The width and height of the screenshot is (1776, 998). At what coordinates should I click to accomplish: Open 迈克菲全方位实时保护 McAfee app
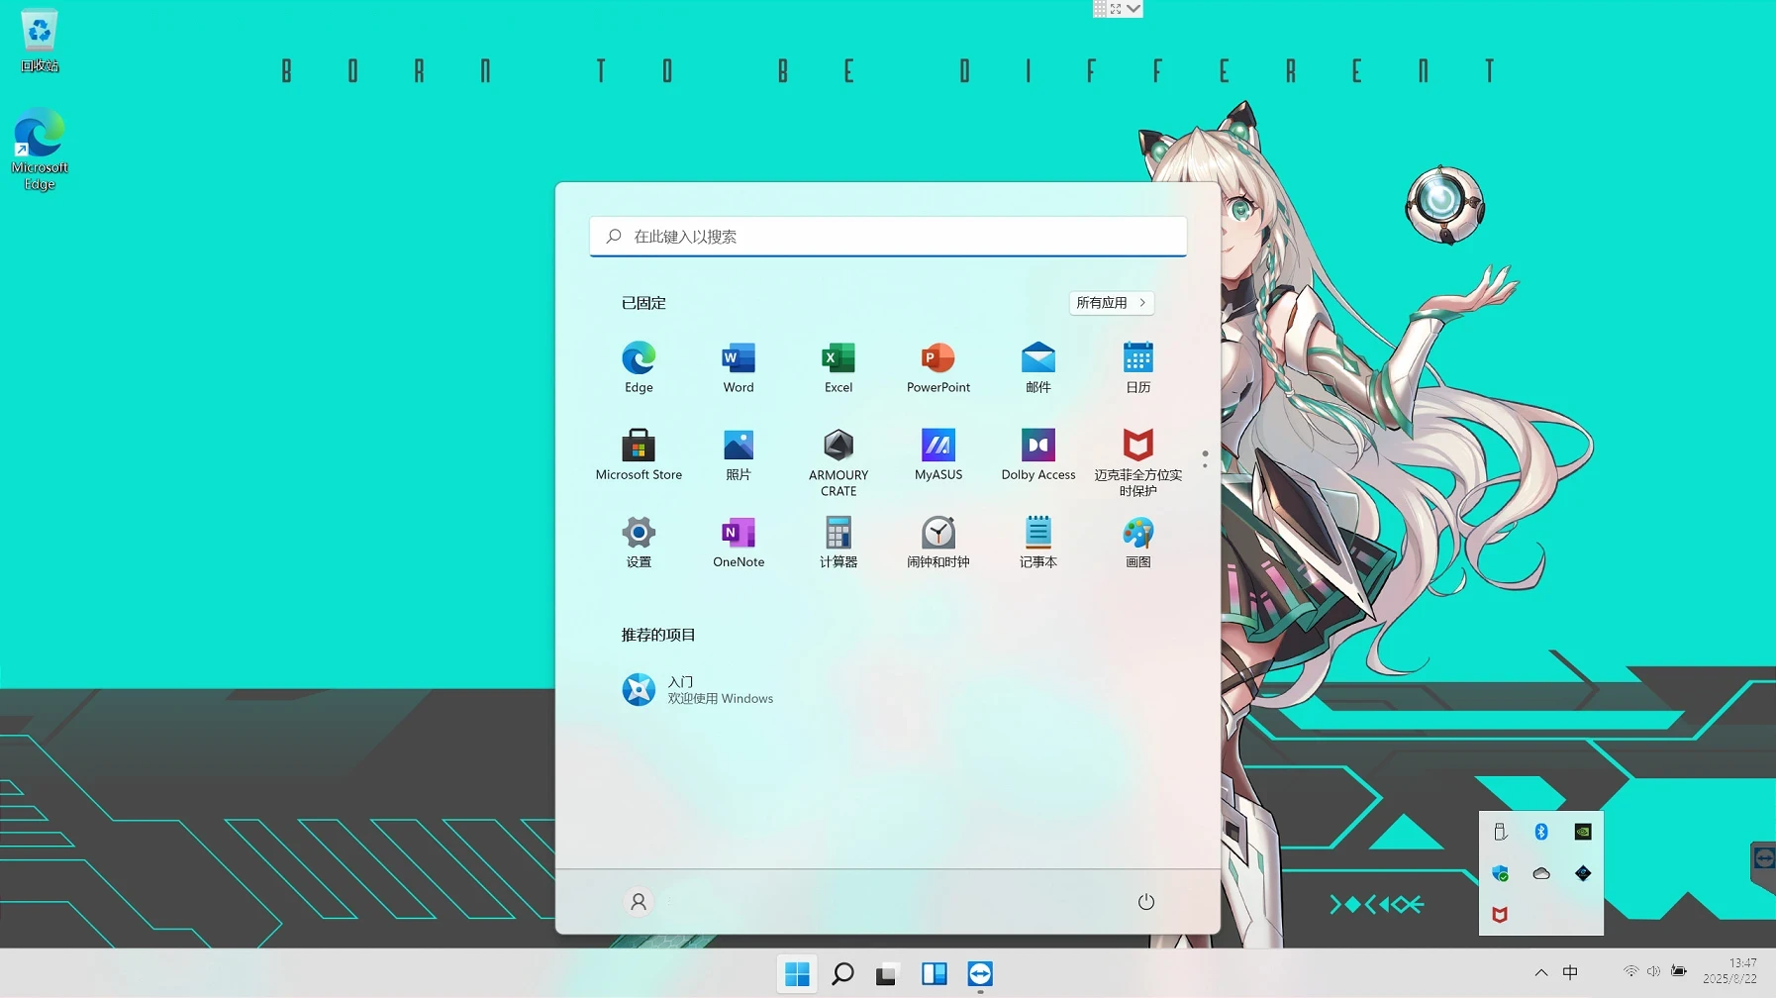click(x=1138, y=462)
